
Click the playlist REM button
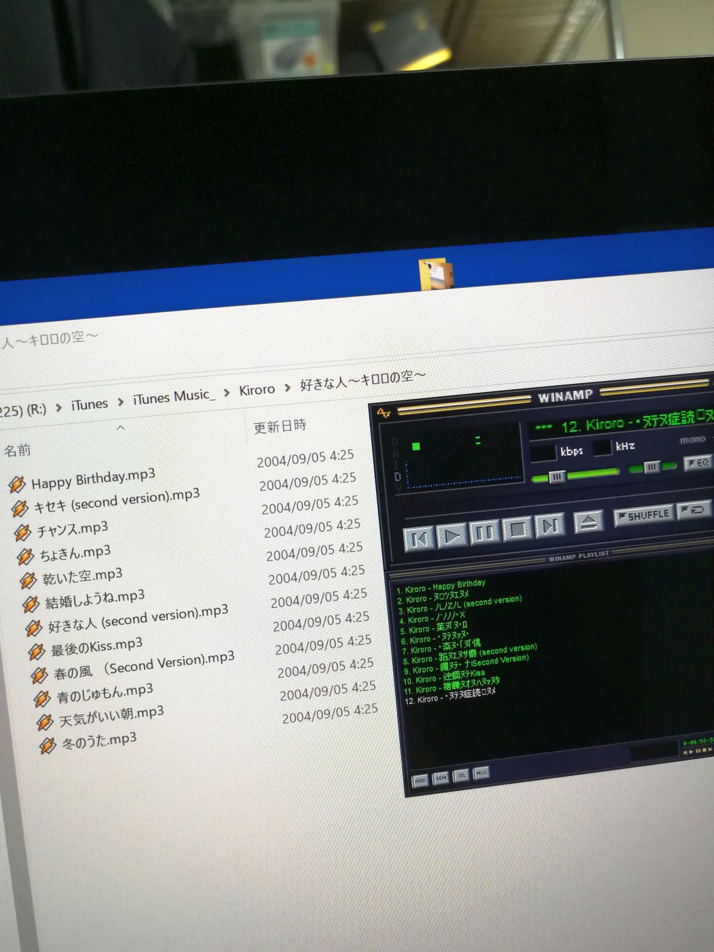(x=441, y=778)
